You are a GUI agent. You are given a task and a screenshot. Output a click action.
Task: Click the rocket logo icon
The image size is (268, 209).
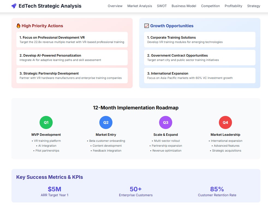[14, 6]
